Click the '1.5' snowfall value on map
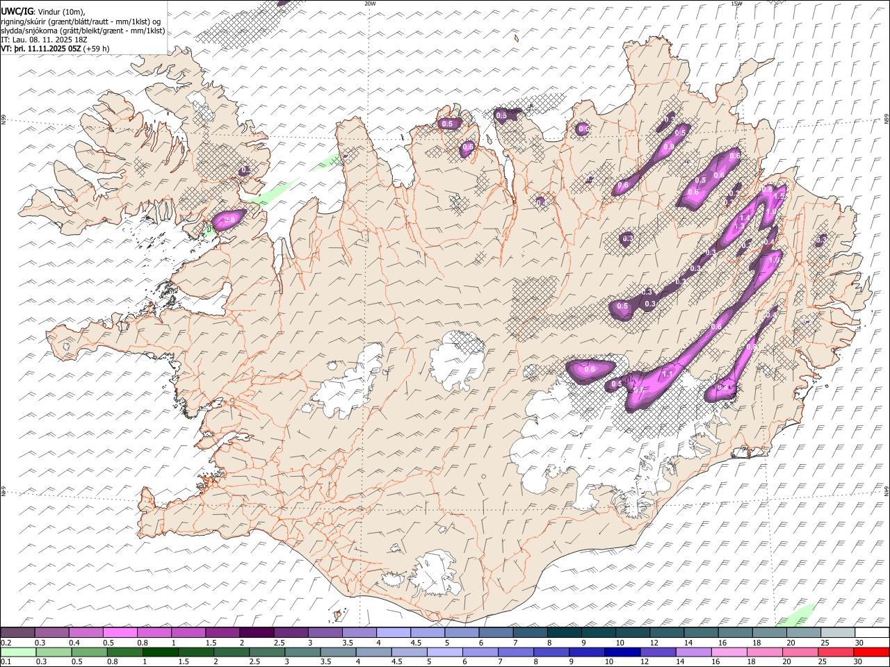The image size is (890, 667). [x=779, y=197]
